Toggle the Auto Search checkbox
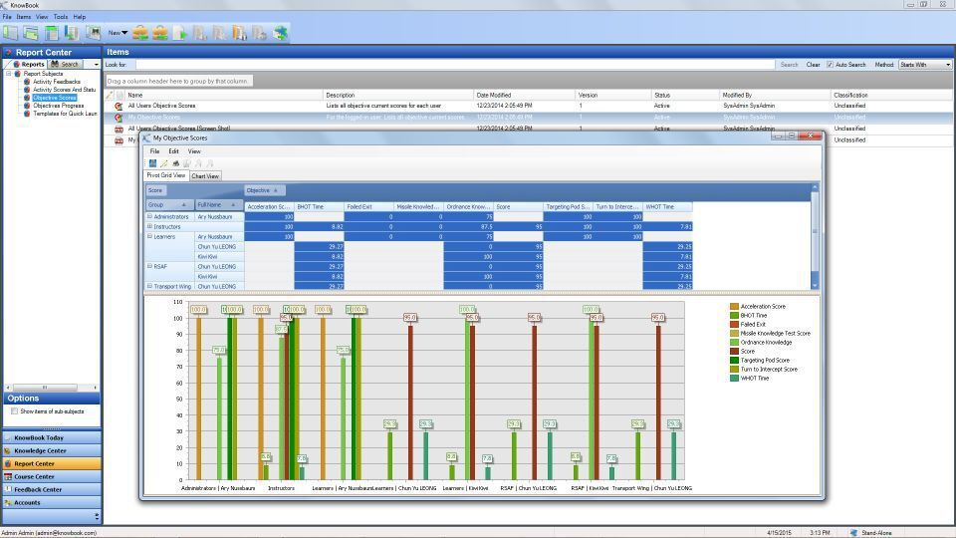 click(830, 65)
